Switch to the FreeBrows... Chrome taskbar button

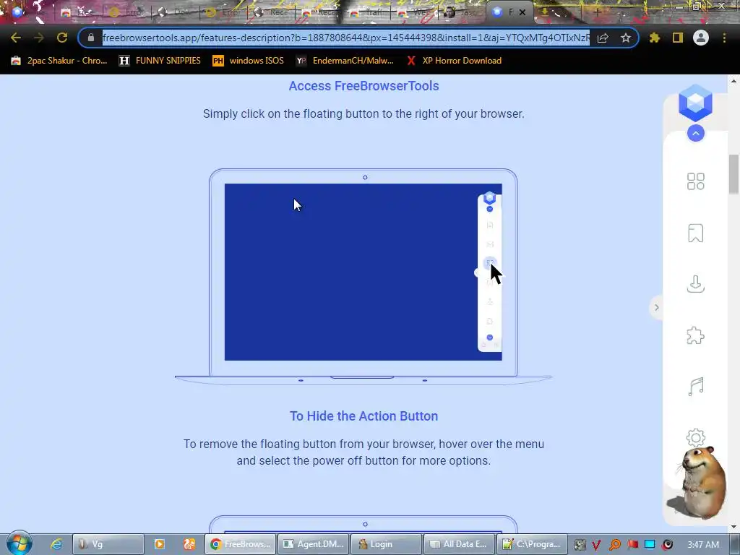coord(240,544)
